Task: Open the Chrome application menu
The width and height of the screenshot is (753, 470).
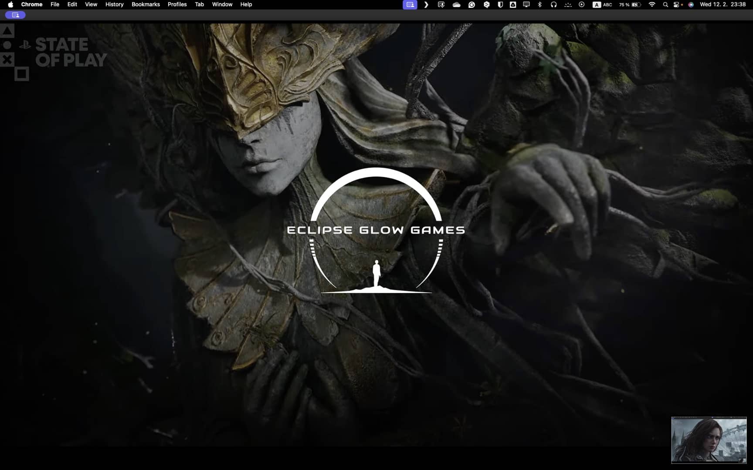Action: click(x=32, y=4)
